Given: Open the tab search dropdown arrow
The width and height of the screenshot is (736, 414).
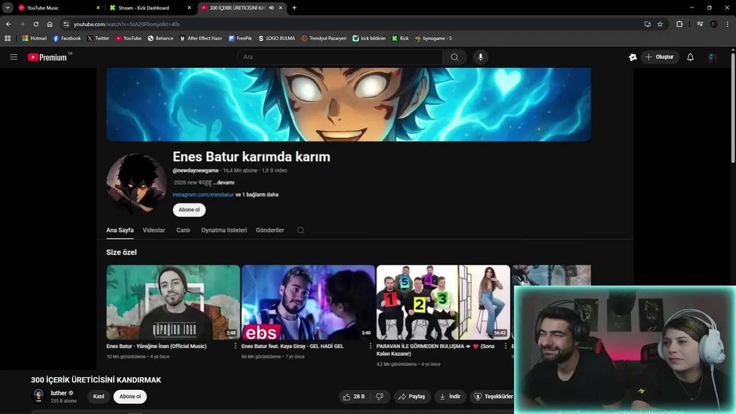Looking at the screenshot, I should click(7, 8).
